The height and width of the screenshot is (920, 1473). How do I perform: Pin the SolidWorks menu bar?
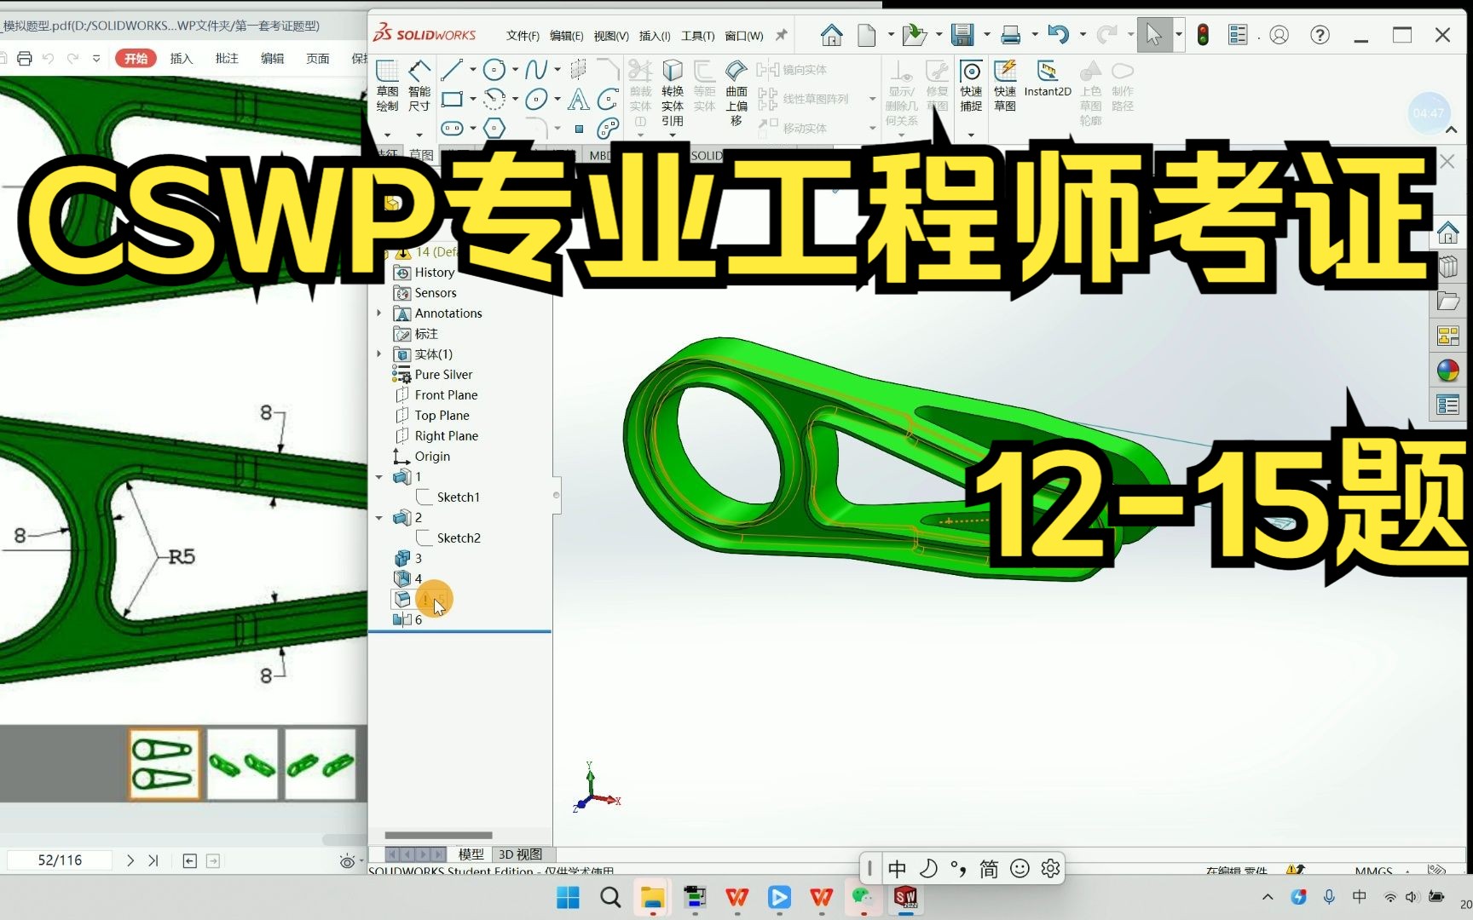tap(781, 35)
